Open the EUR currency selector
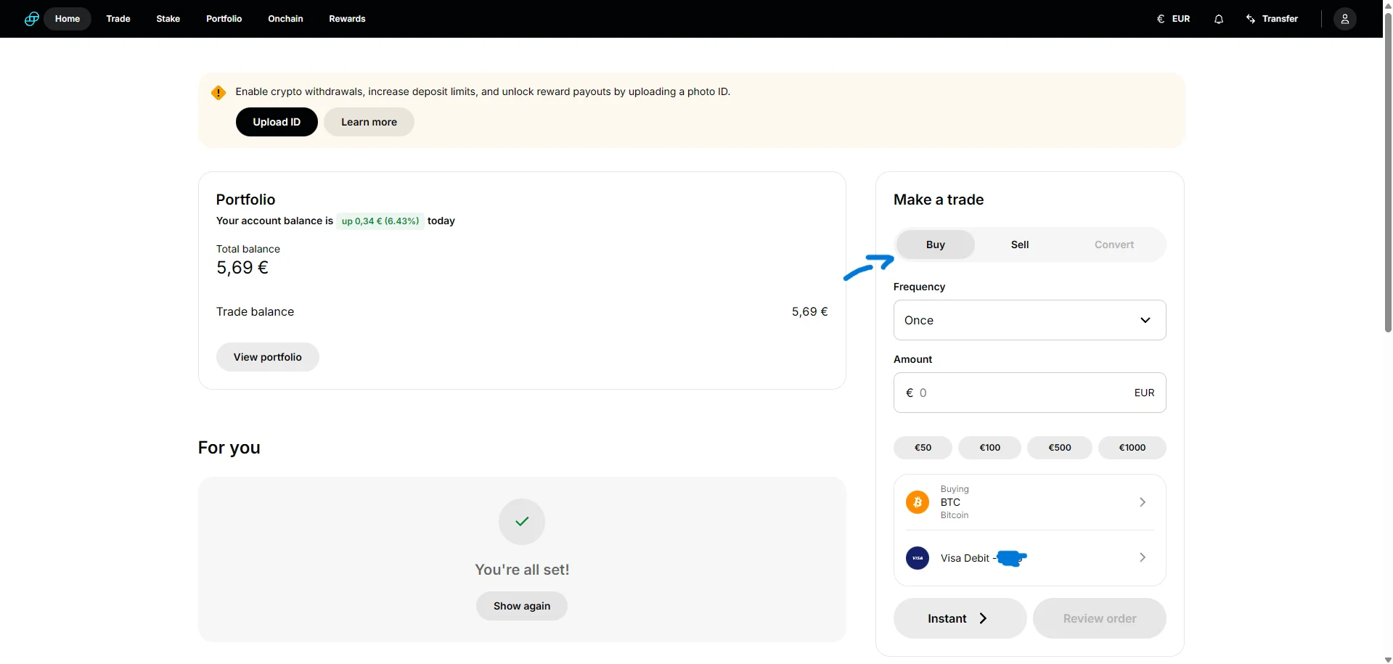The image size is (1393, 664). pos(1172,18)
